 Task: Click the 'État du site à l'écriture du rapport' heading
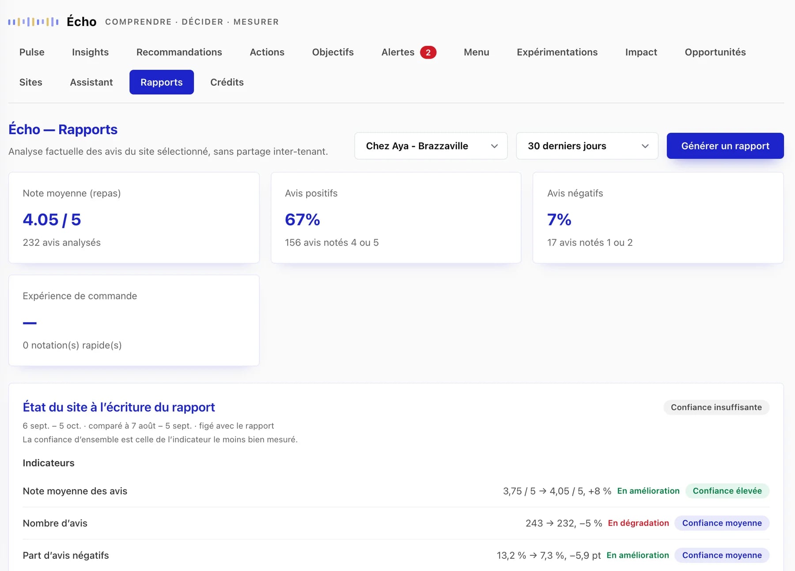(x=119, y=407)
